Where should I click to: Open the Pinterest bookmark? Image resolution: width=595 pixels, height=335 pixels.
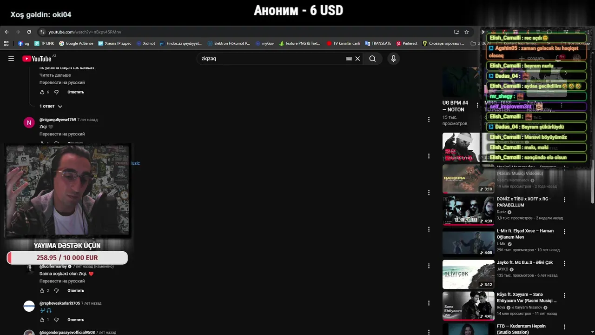coord(407,43)
